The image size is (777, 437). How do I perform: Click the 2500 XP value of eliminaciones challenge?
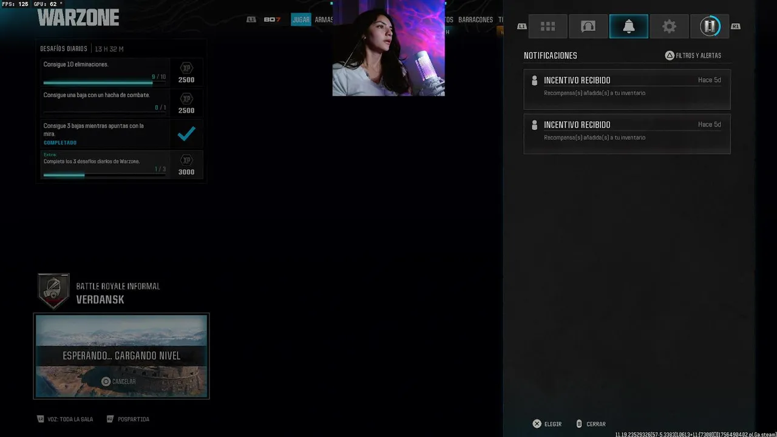tap(186, 80)
